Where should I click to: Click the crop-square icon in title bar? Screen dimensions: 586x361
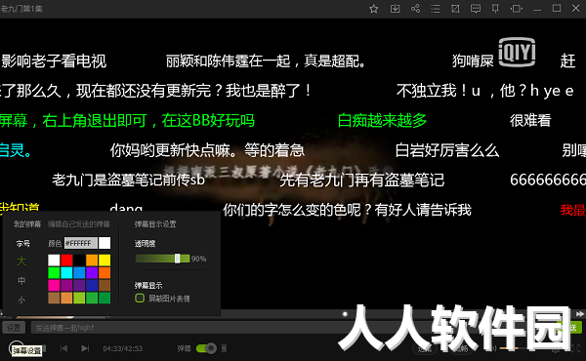coord(455,9)
